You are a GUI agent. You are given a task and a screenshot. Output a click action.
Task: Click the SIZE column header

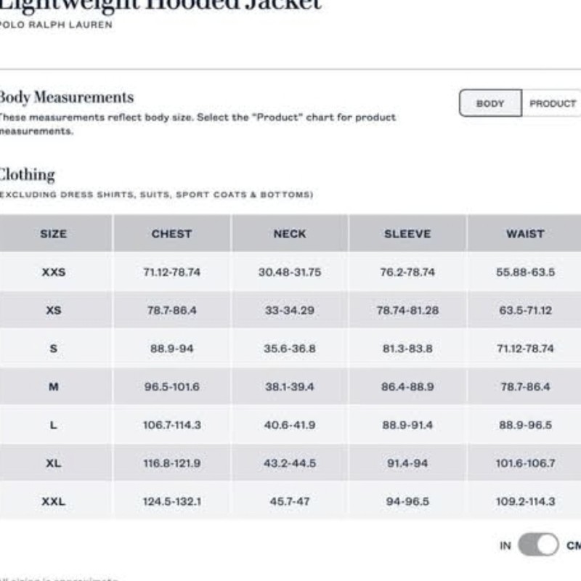pyautogui.click(x=53, y=234)
